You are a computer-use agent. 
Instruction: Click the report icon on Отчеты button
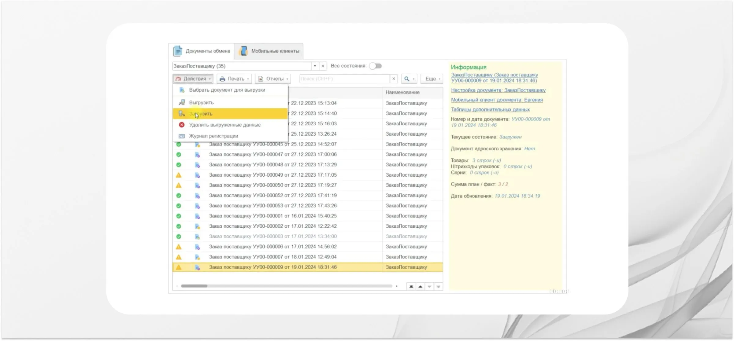pos(261,79)
